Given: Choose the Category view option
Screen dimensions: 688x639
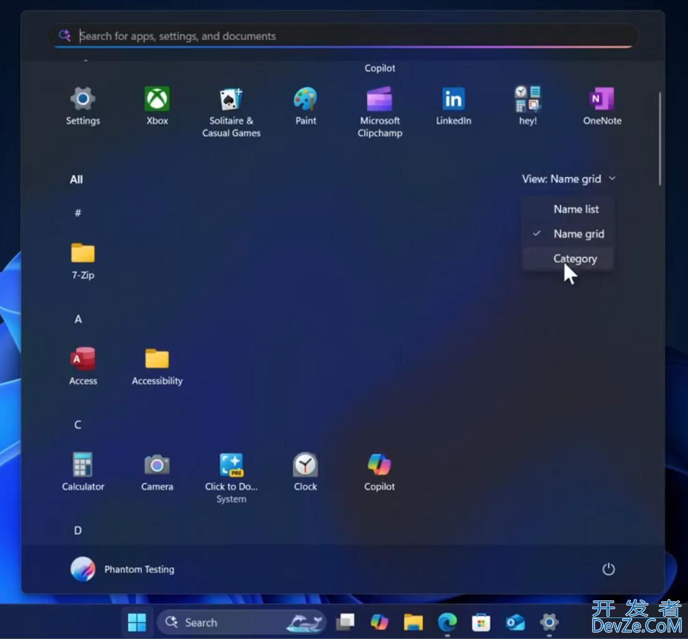Looking at the screenshot, I should click(x=567, y=259).
